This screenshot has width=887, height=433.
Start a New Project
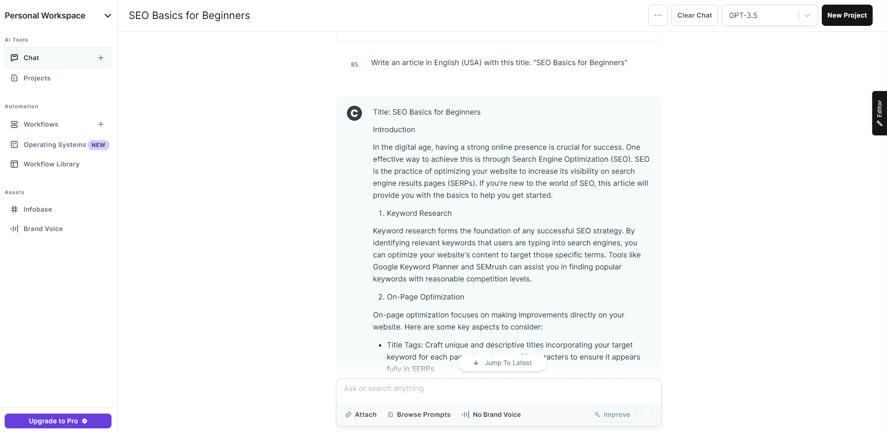[x=847, y=15]
